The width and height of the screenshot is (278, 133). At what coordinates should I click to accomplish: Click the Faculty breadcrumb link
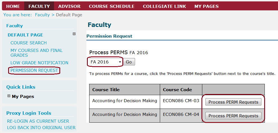coord(42,15)
